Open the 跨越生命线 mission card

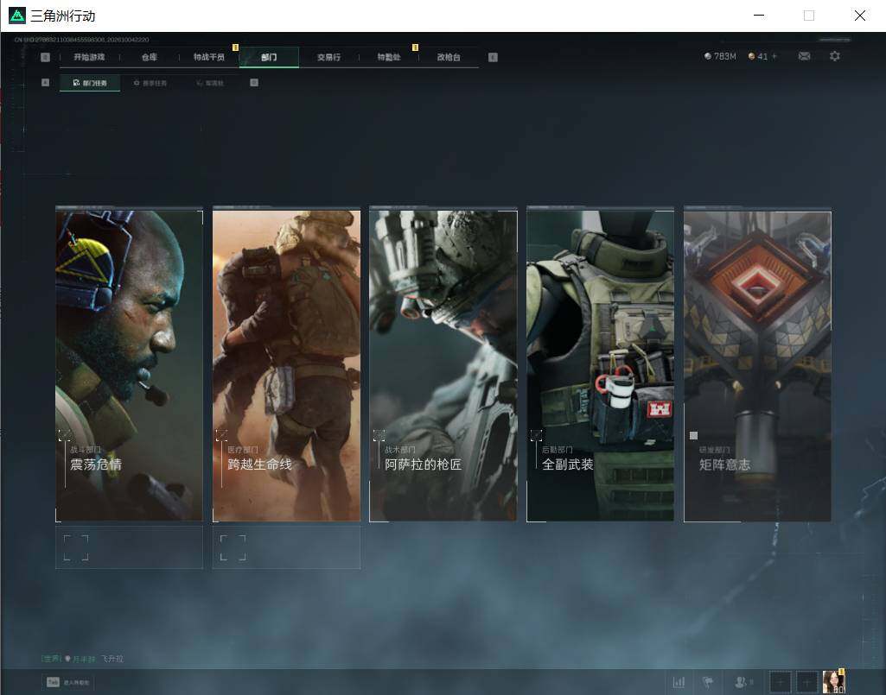coord(286,364)
